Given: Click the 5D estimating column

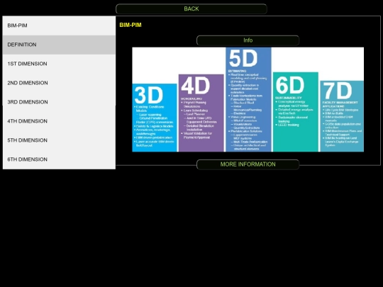Looking at the screenshot, I should [x=248, y=100].
